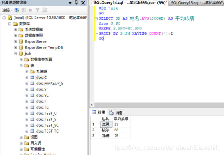The image size is (224, 155).
Task: Toggle the Object Explorer auto-hide pin
Action: point(77,2)
